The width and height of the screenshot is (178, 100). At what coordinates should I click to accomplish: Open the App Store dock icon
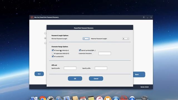click(116, 98)
